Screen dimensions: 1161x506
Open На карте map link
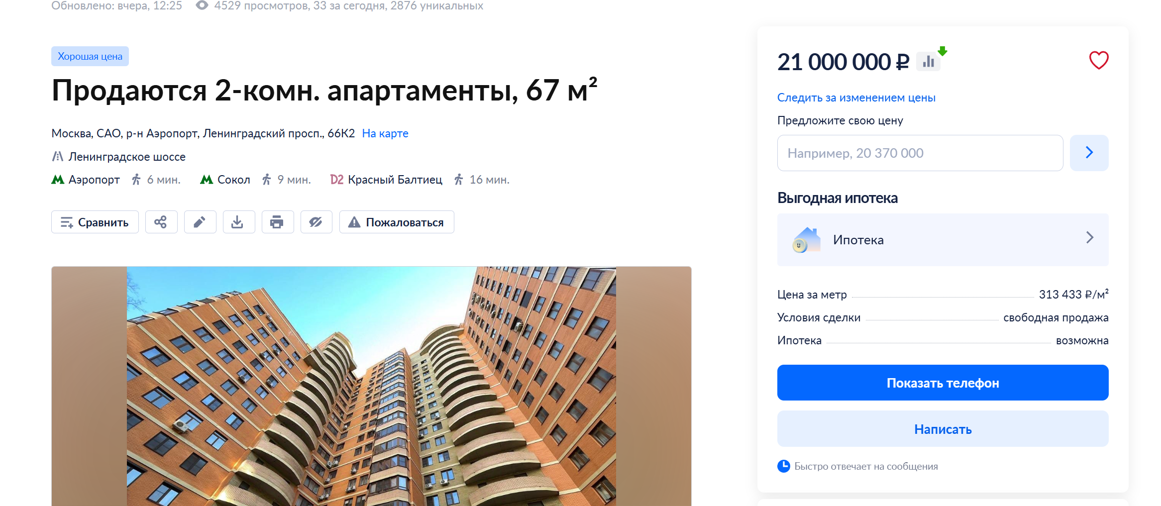pyautogui.click(x=385, y=133)
